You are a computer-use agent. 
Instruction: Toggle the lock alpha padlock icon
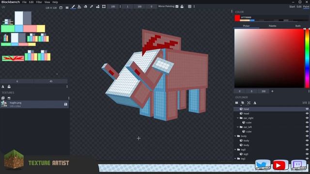coord(182,6)
